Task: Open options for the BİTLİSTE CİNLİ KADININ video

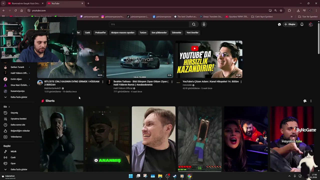Action: [x=103, y=82]
